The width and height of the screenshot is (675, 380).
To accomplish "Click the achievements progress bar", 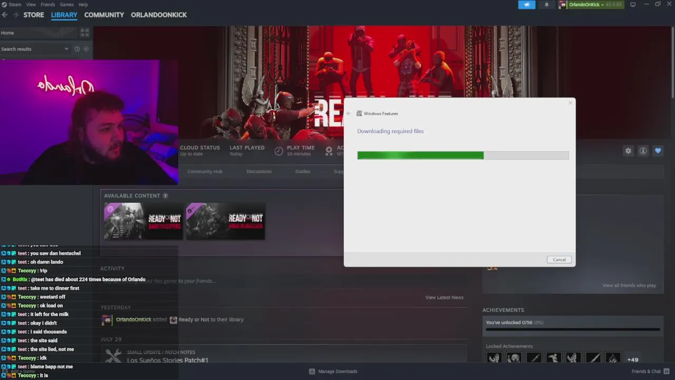I will coord(573,329).
